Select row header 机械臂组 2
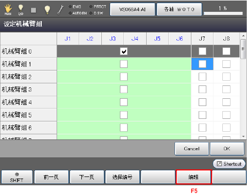The height and width of the screenshot is (194, 247). [28, 77]
